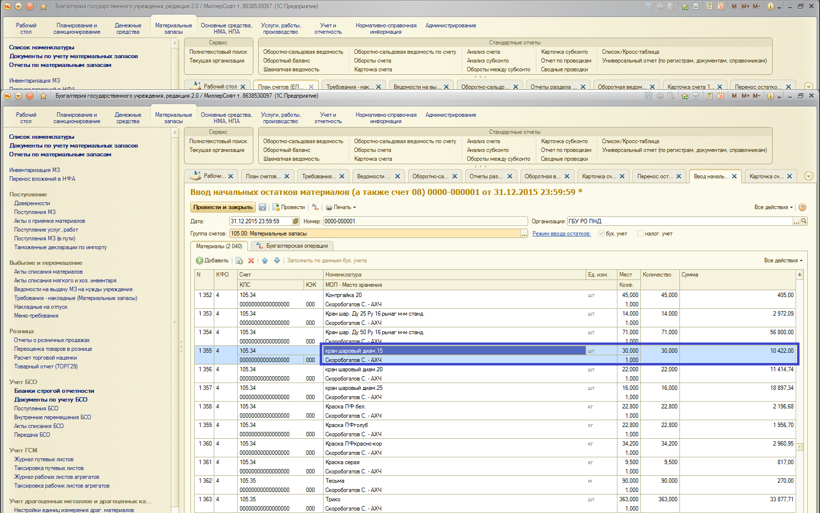Move row up with blue up arrow
This screenshot has height=513, width=820.
[x=265, y=261]
